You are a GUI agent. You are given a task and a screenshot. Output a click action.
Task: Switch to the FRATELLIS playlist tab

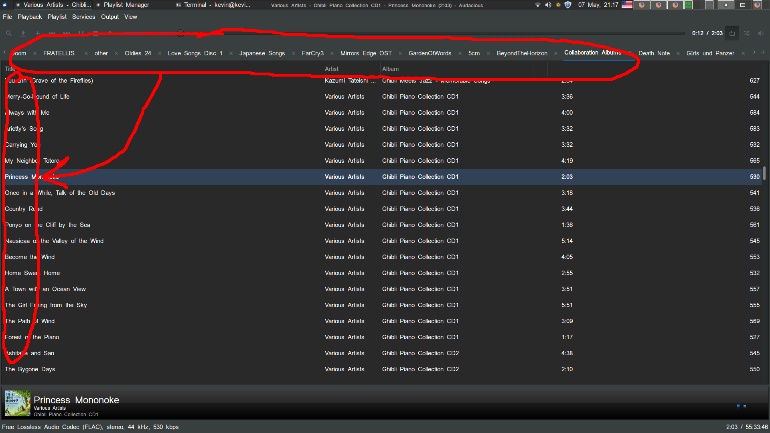[59, 53]
